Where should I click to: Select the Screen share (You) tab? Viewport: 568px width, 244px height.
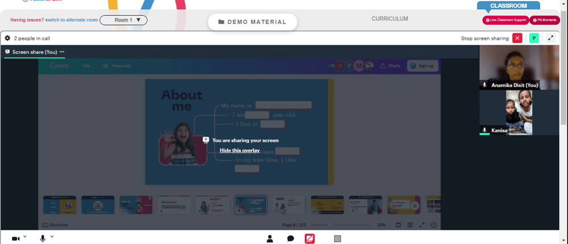35,52
